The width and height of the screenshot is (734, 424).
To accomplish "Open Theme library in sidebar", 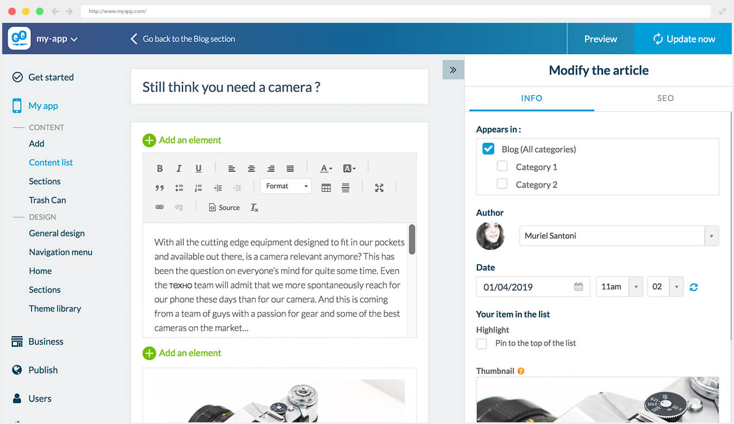I will coord(55,308).
